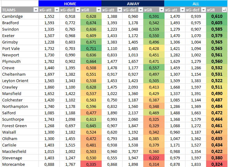Open the sorted ALL xGR filter dropdown

[x=224, y=10]
